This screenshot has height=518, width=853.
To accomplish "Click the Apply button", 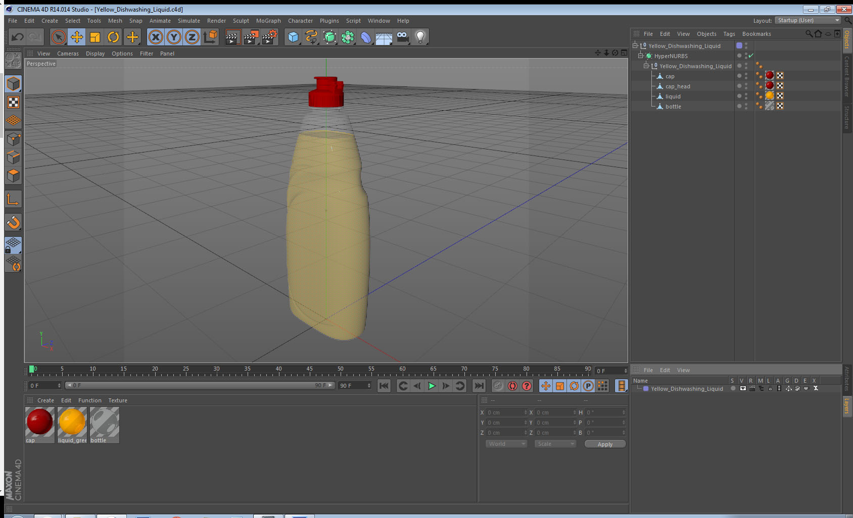I will pos(605,444).
